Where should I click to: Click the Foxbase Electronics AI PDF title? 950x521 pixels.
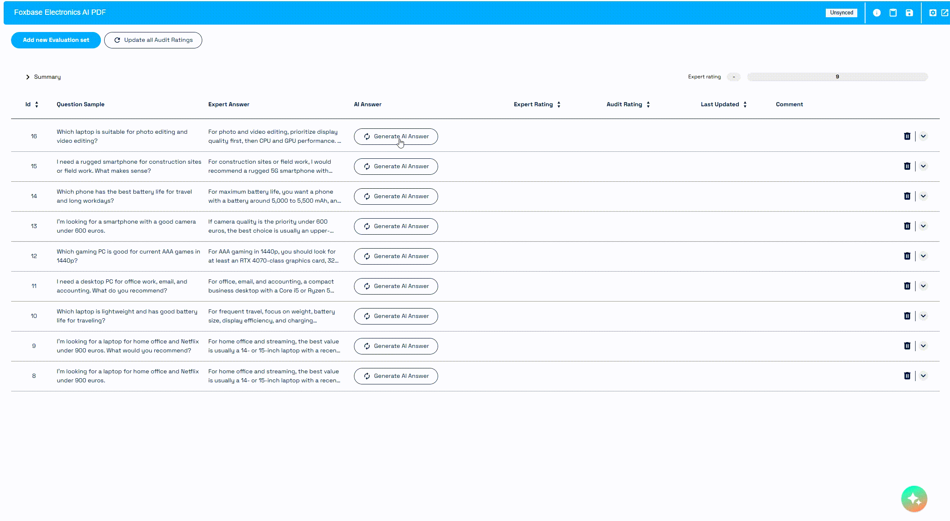pyautogui.click(x=60, y=12)
